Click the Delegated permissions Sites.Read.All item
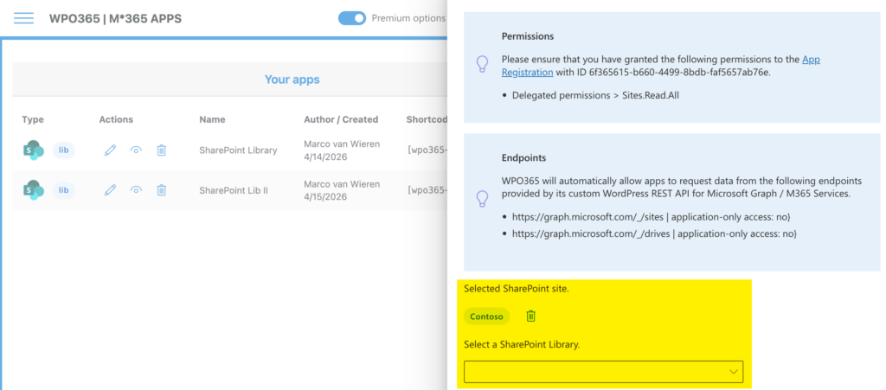The width and height of the screenshot is (886, 390). pyautogui.click(x=595, y=95)
